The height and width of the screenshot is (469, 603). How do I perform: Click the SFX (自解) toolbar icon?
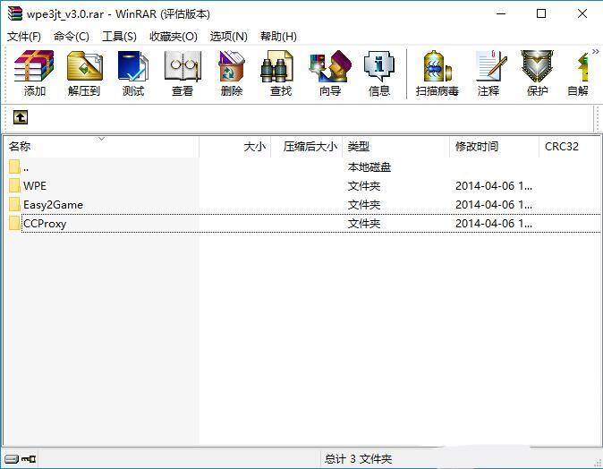click(578, 73)
